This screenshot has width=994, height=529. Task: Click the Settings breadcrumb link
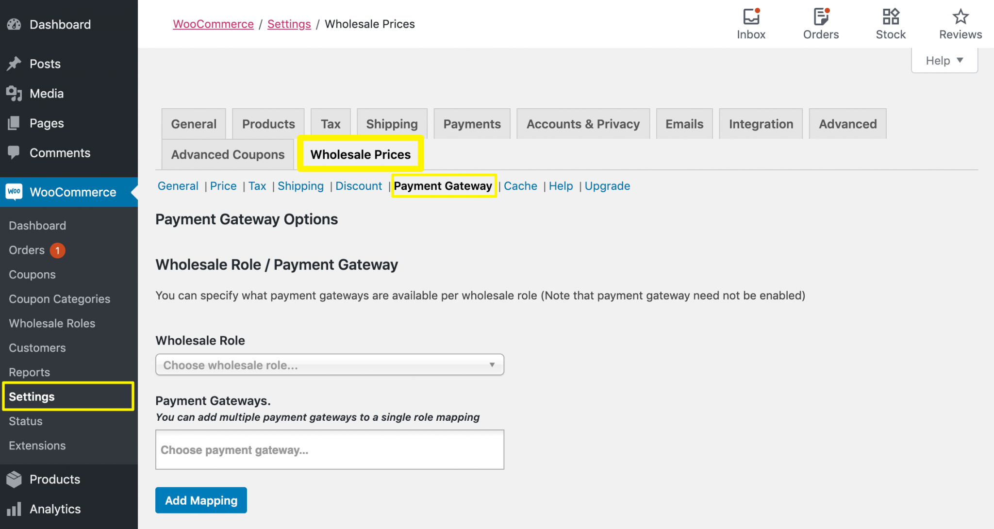tap(289, 24)
